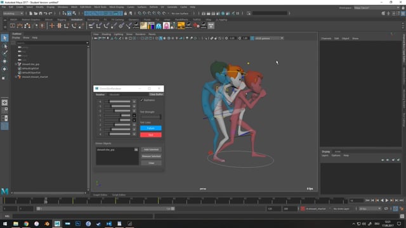Viewport: 406px width, 228px height.
Task: Click the Add Selected button
Action: [x=151, y=149]
